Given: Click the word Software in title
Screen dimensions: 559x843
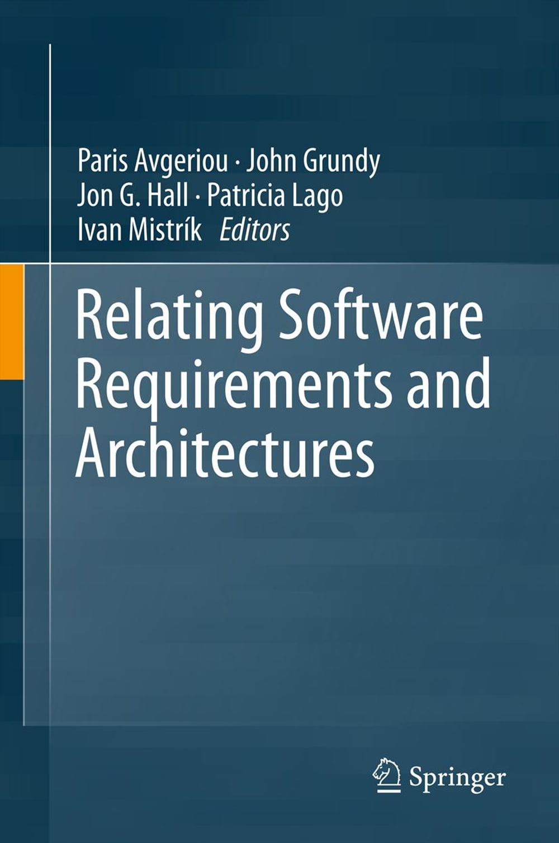Looking at the screenshot, I should coord(380,318).
